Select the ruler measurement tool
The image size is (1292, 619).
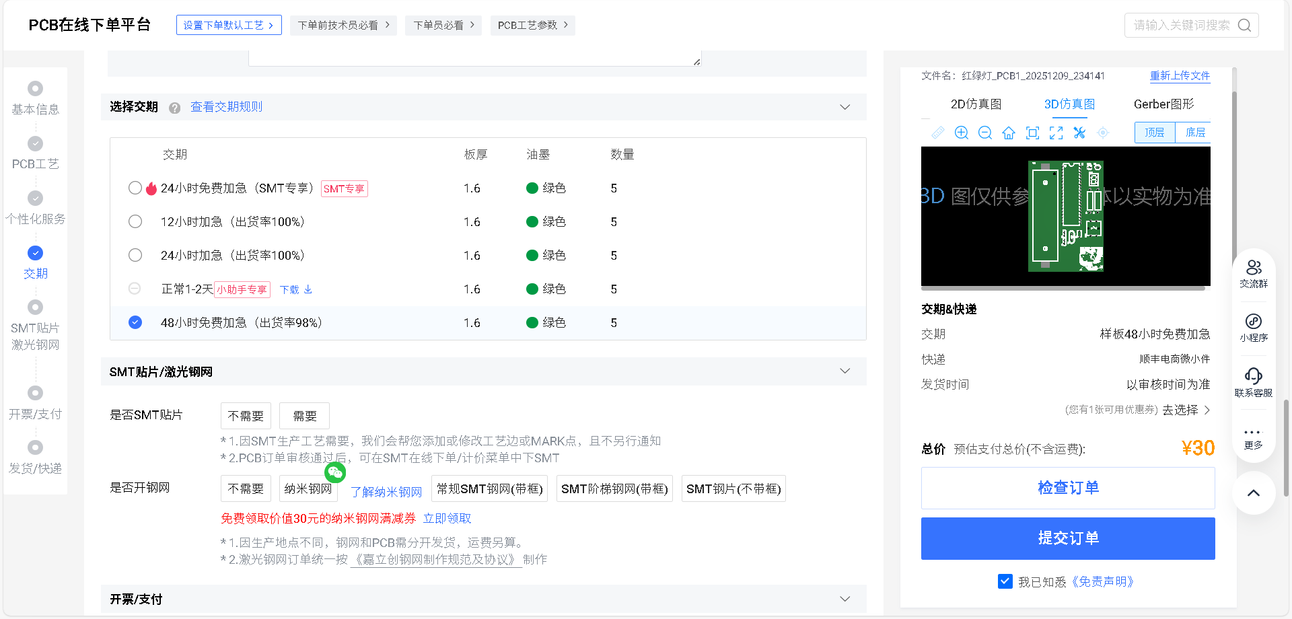[x=937, y=133]
